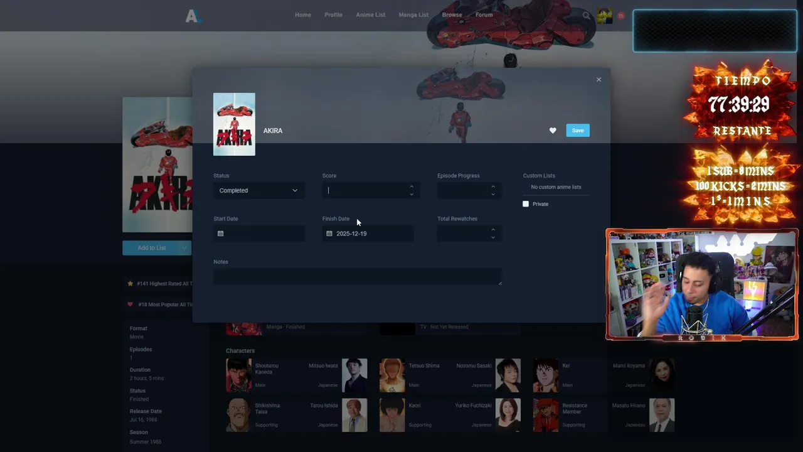Screen dimensions: 803x452
Task: Click the Add to List button
Action: (151, 248)
